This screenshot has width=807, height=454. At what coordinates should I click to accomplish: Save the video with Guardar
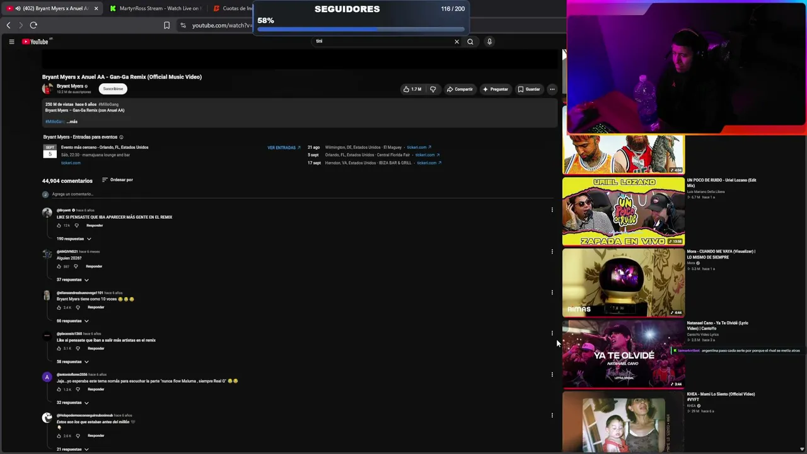529,90
